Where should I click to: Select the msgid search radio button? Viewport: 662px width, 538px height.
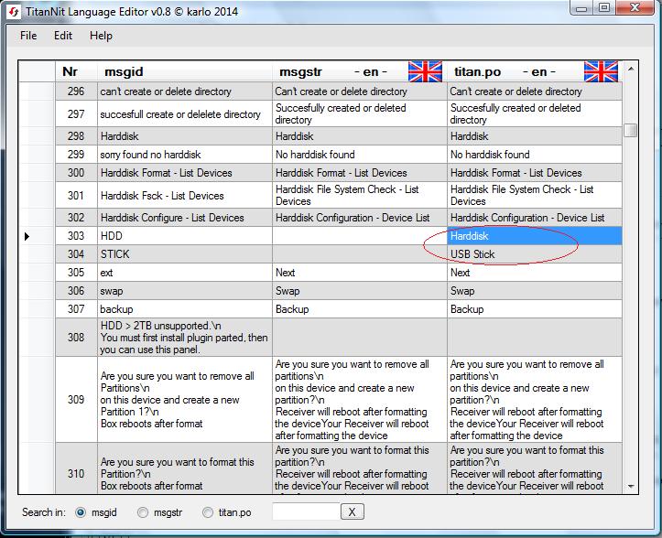coord(81,512)
